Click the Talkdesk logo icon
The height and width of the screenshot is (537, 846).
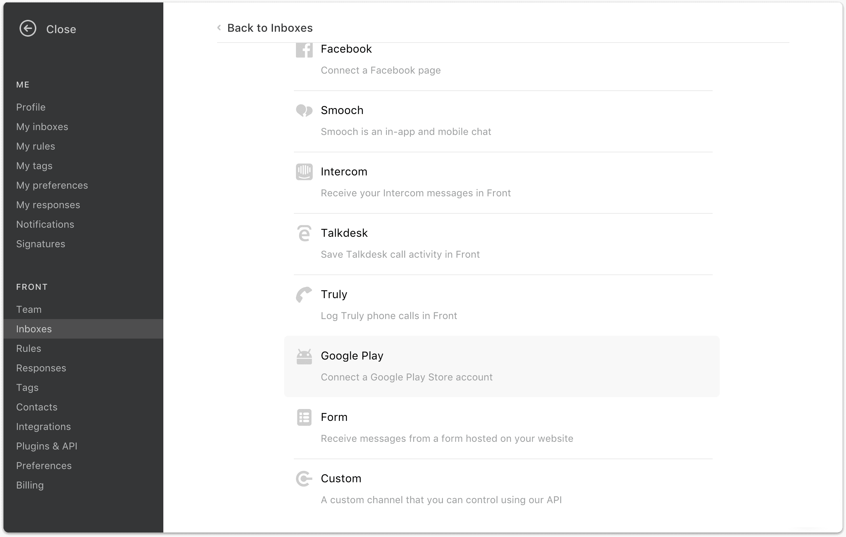[304, 233]
